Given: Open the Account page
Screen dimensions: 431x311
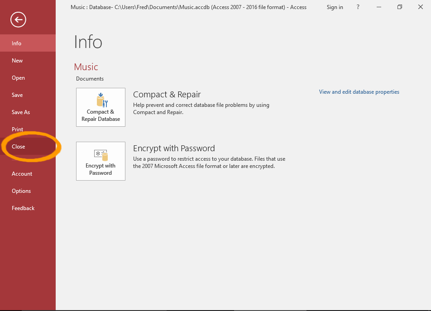Looking at the screenshot, I should point(22,173).
